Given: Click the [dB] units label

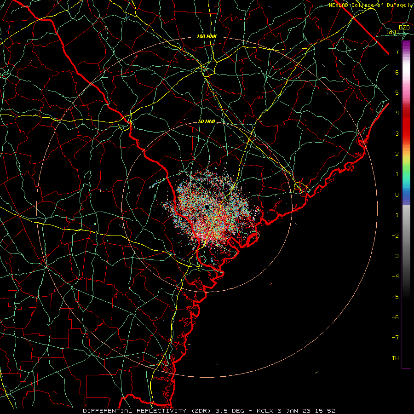Looking at the screenshot, I should click(393, 32).
